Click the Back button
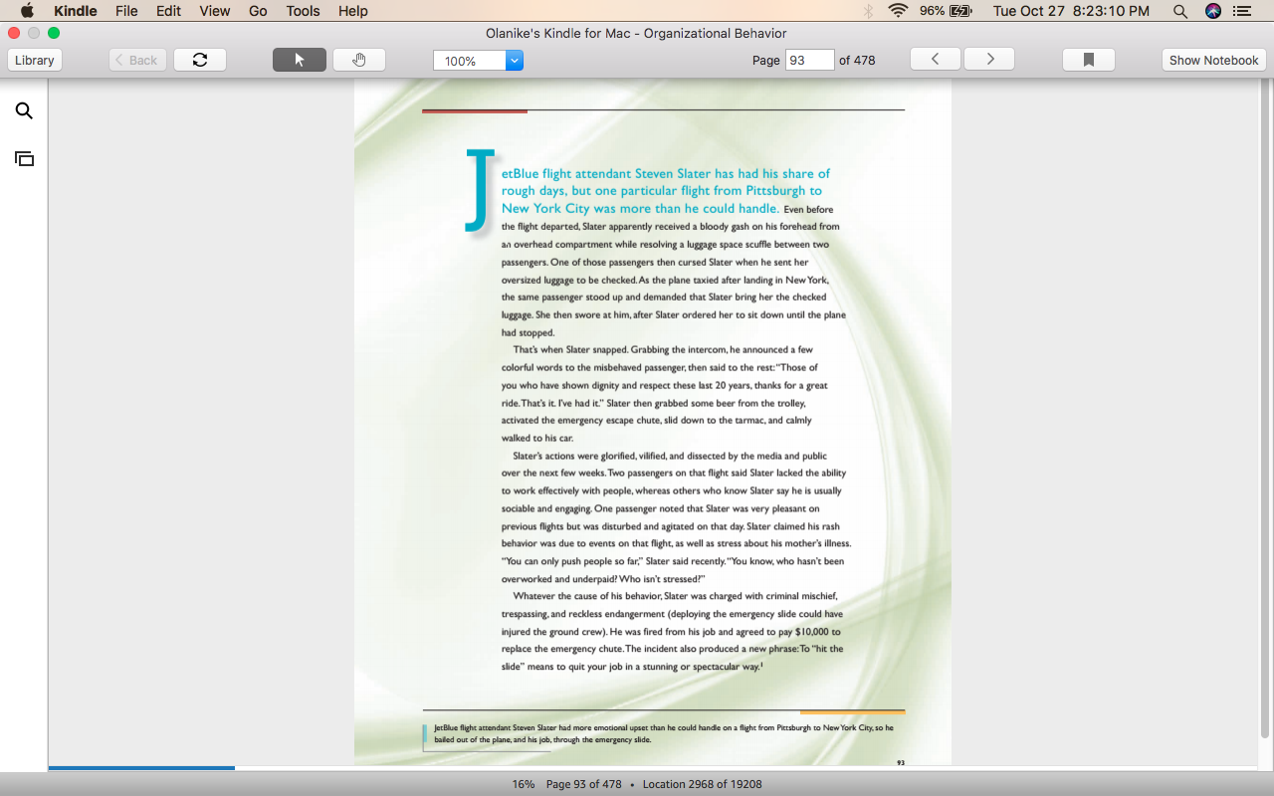Screen dimensions: 1274x796 tap(137, 60)
